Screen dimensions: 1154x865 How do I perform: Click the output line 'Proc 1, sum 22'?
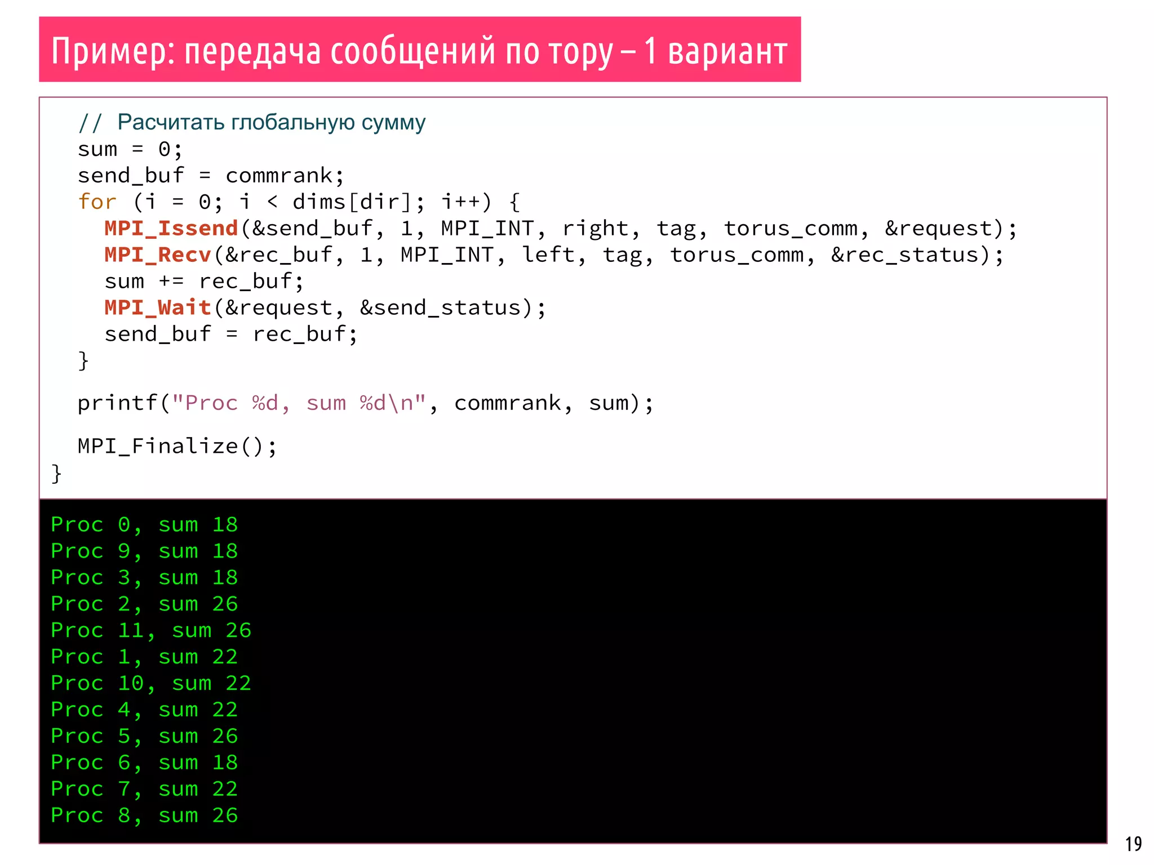(144, 657)
